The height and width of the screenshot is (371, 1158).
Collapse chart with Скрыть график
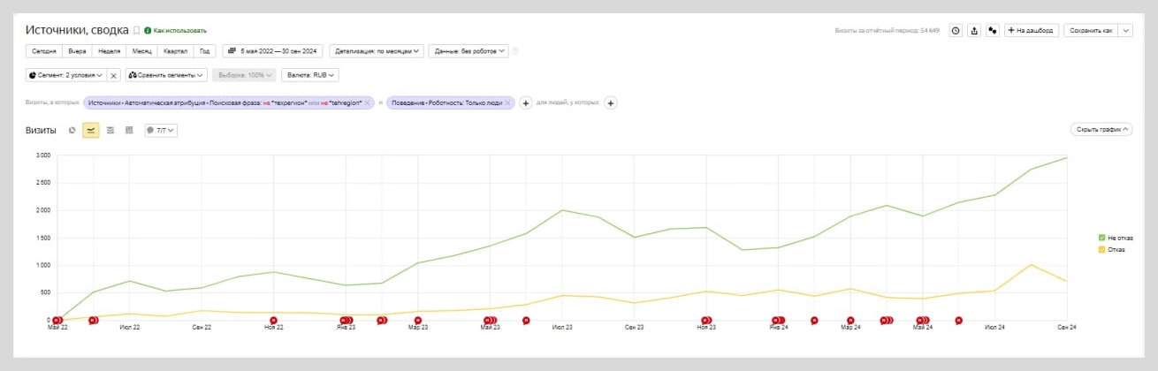pos(1101,129)
